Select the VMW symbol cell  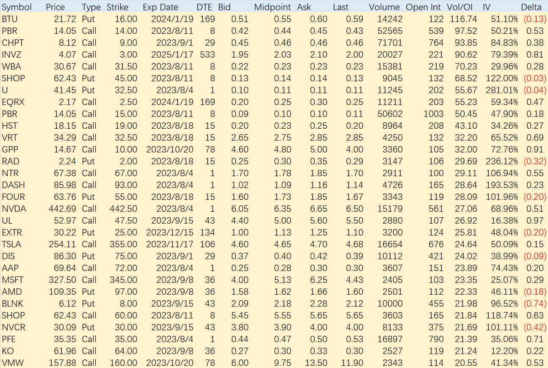pyautogui.click(x=13, y=363)
